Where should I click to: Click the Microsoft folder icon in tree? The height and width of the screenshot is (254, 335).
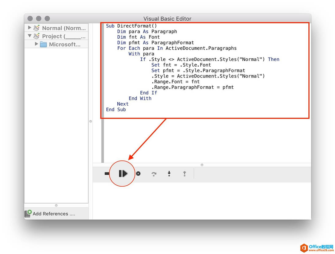click(44, 44)
